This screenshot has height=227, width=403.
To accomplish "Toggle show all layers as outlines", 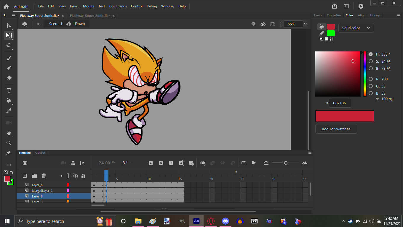I will tap(68, 176).
